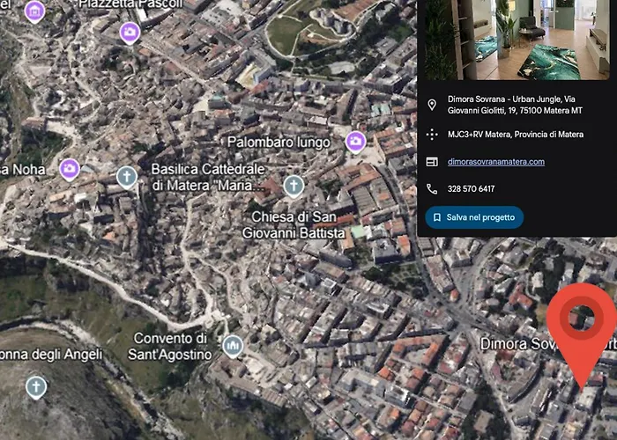Click the Convento di Sant'Agostino museum icon
The height and width of the screenshot is (440, 617).
(233, 344)
